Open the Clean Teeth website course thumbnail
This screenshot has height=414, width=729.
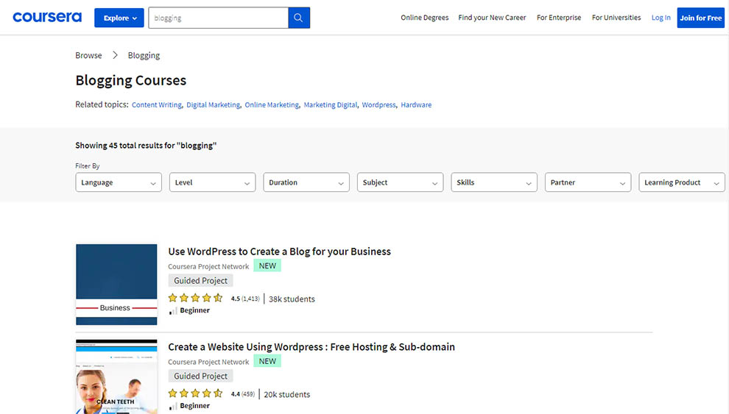point(116,376)
